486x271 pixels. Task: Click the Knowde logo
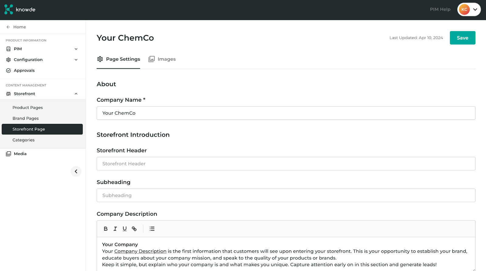20,9
